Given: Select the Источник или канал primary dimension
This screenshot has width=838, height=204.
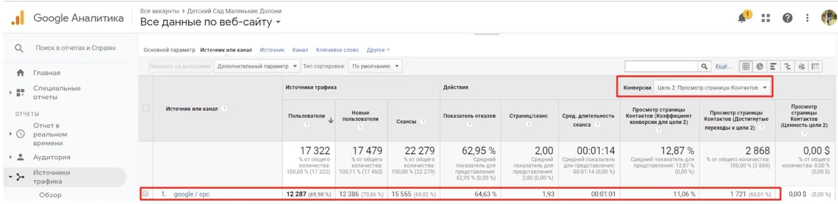Looking at the screenshot, I should click(226, 50).
